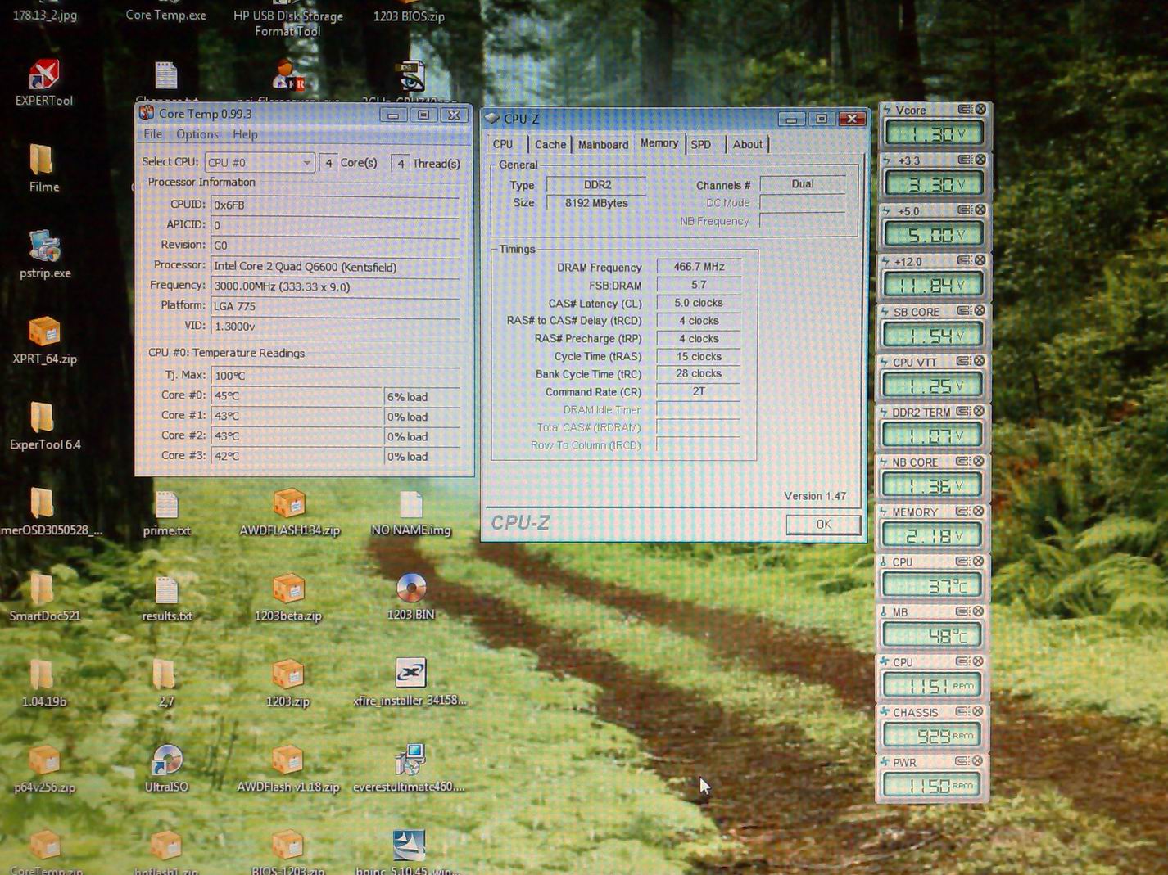Switch to the CPU tab in CPU-Z

503,144
